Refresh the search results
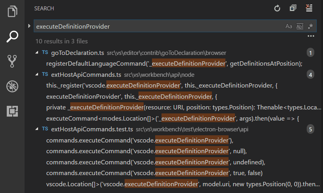Viewport: 323px width, 193px height. coord(277,8)
